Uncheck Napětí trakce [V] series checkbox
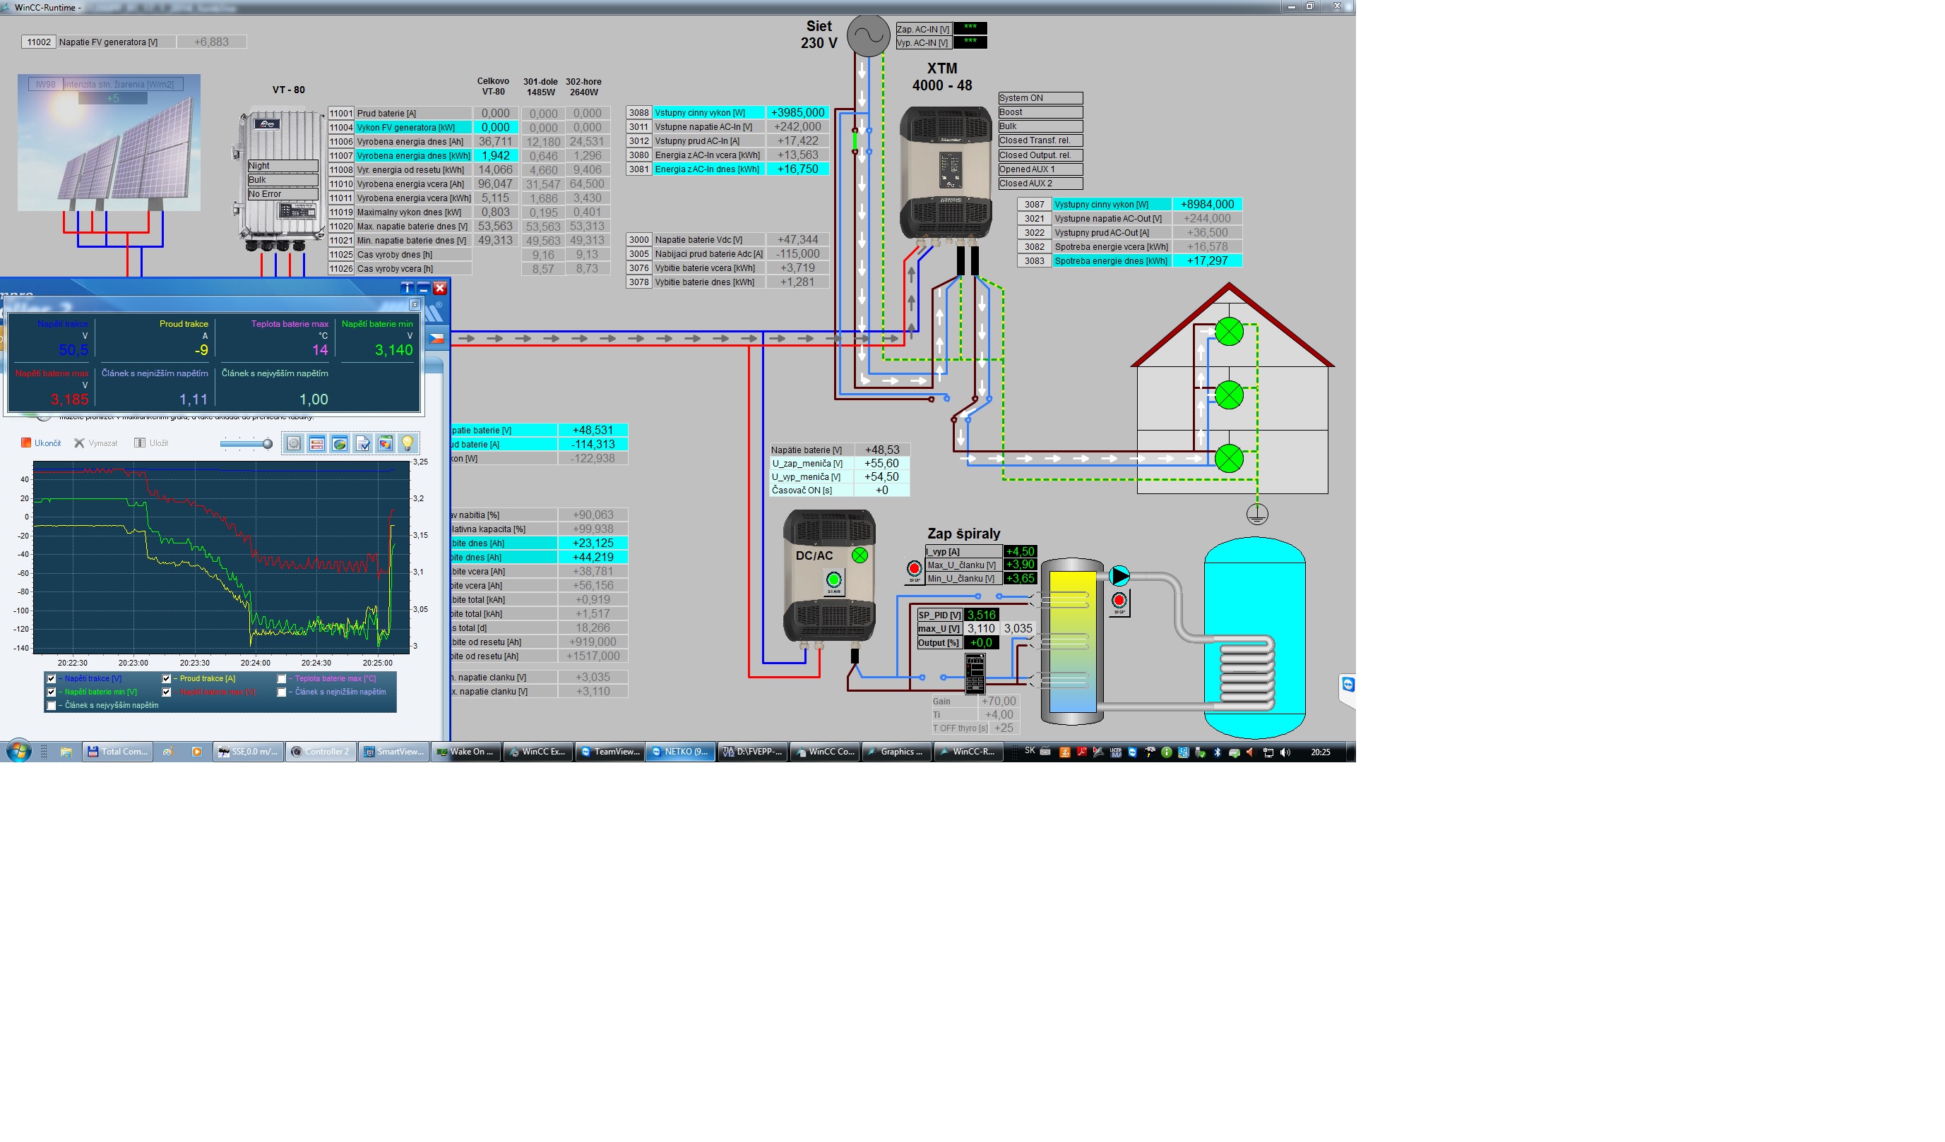This screenshot has width=1945, height=1142. point(52,678)
